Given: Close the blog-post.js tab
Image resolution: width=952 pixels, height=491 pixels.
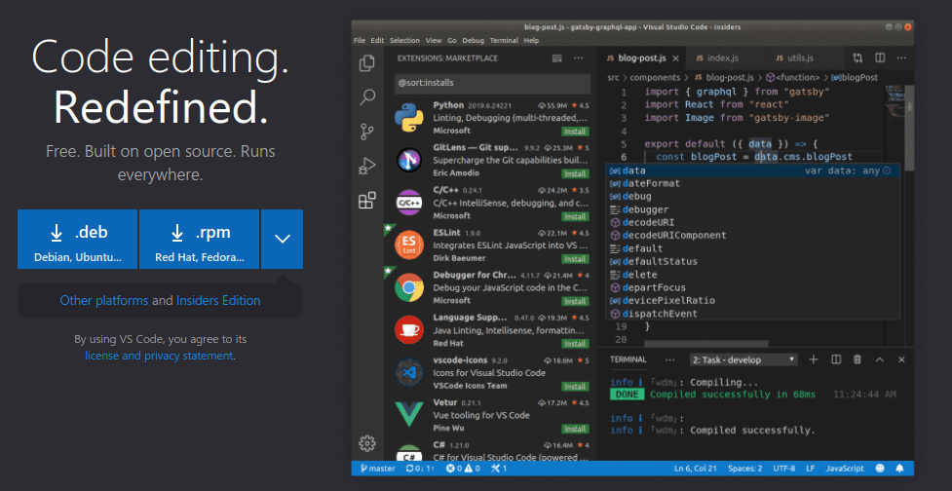Looking at the screenshot, I should [675, 58].
